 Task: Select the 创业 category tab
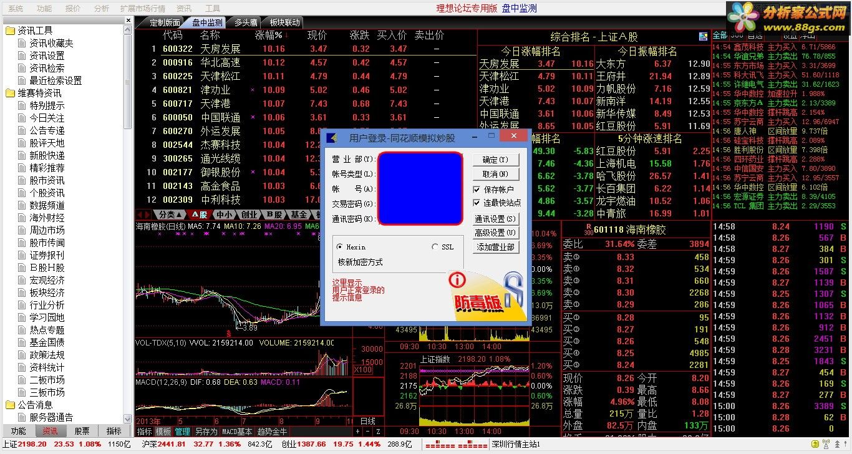click(x=248, y=215)
